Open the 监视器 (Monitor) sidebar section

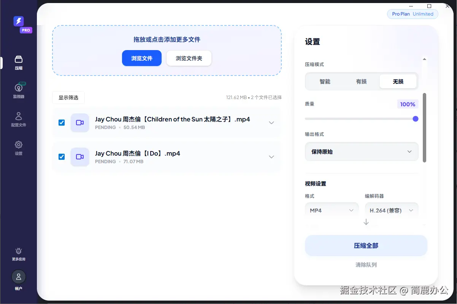coord(19,91)
